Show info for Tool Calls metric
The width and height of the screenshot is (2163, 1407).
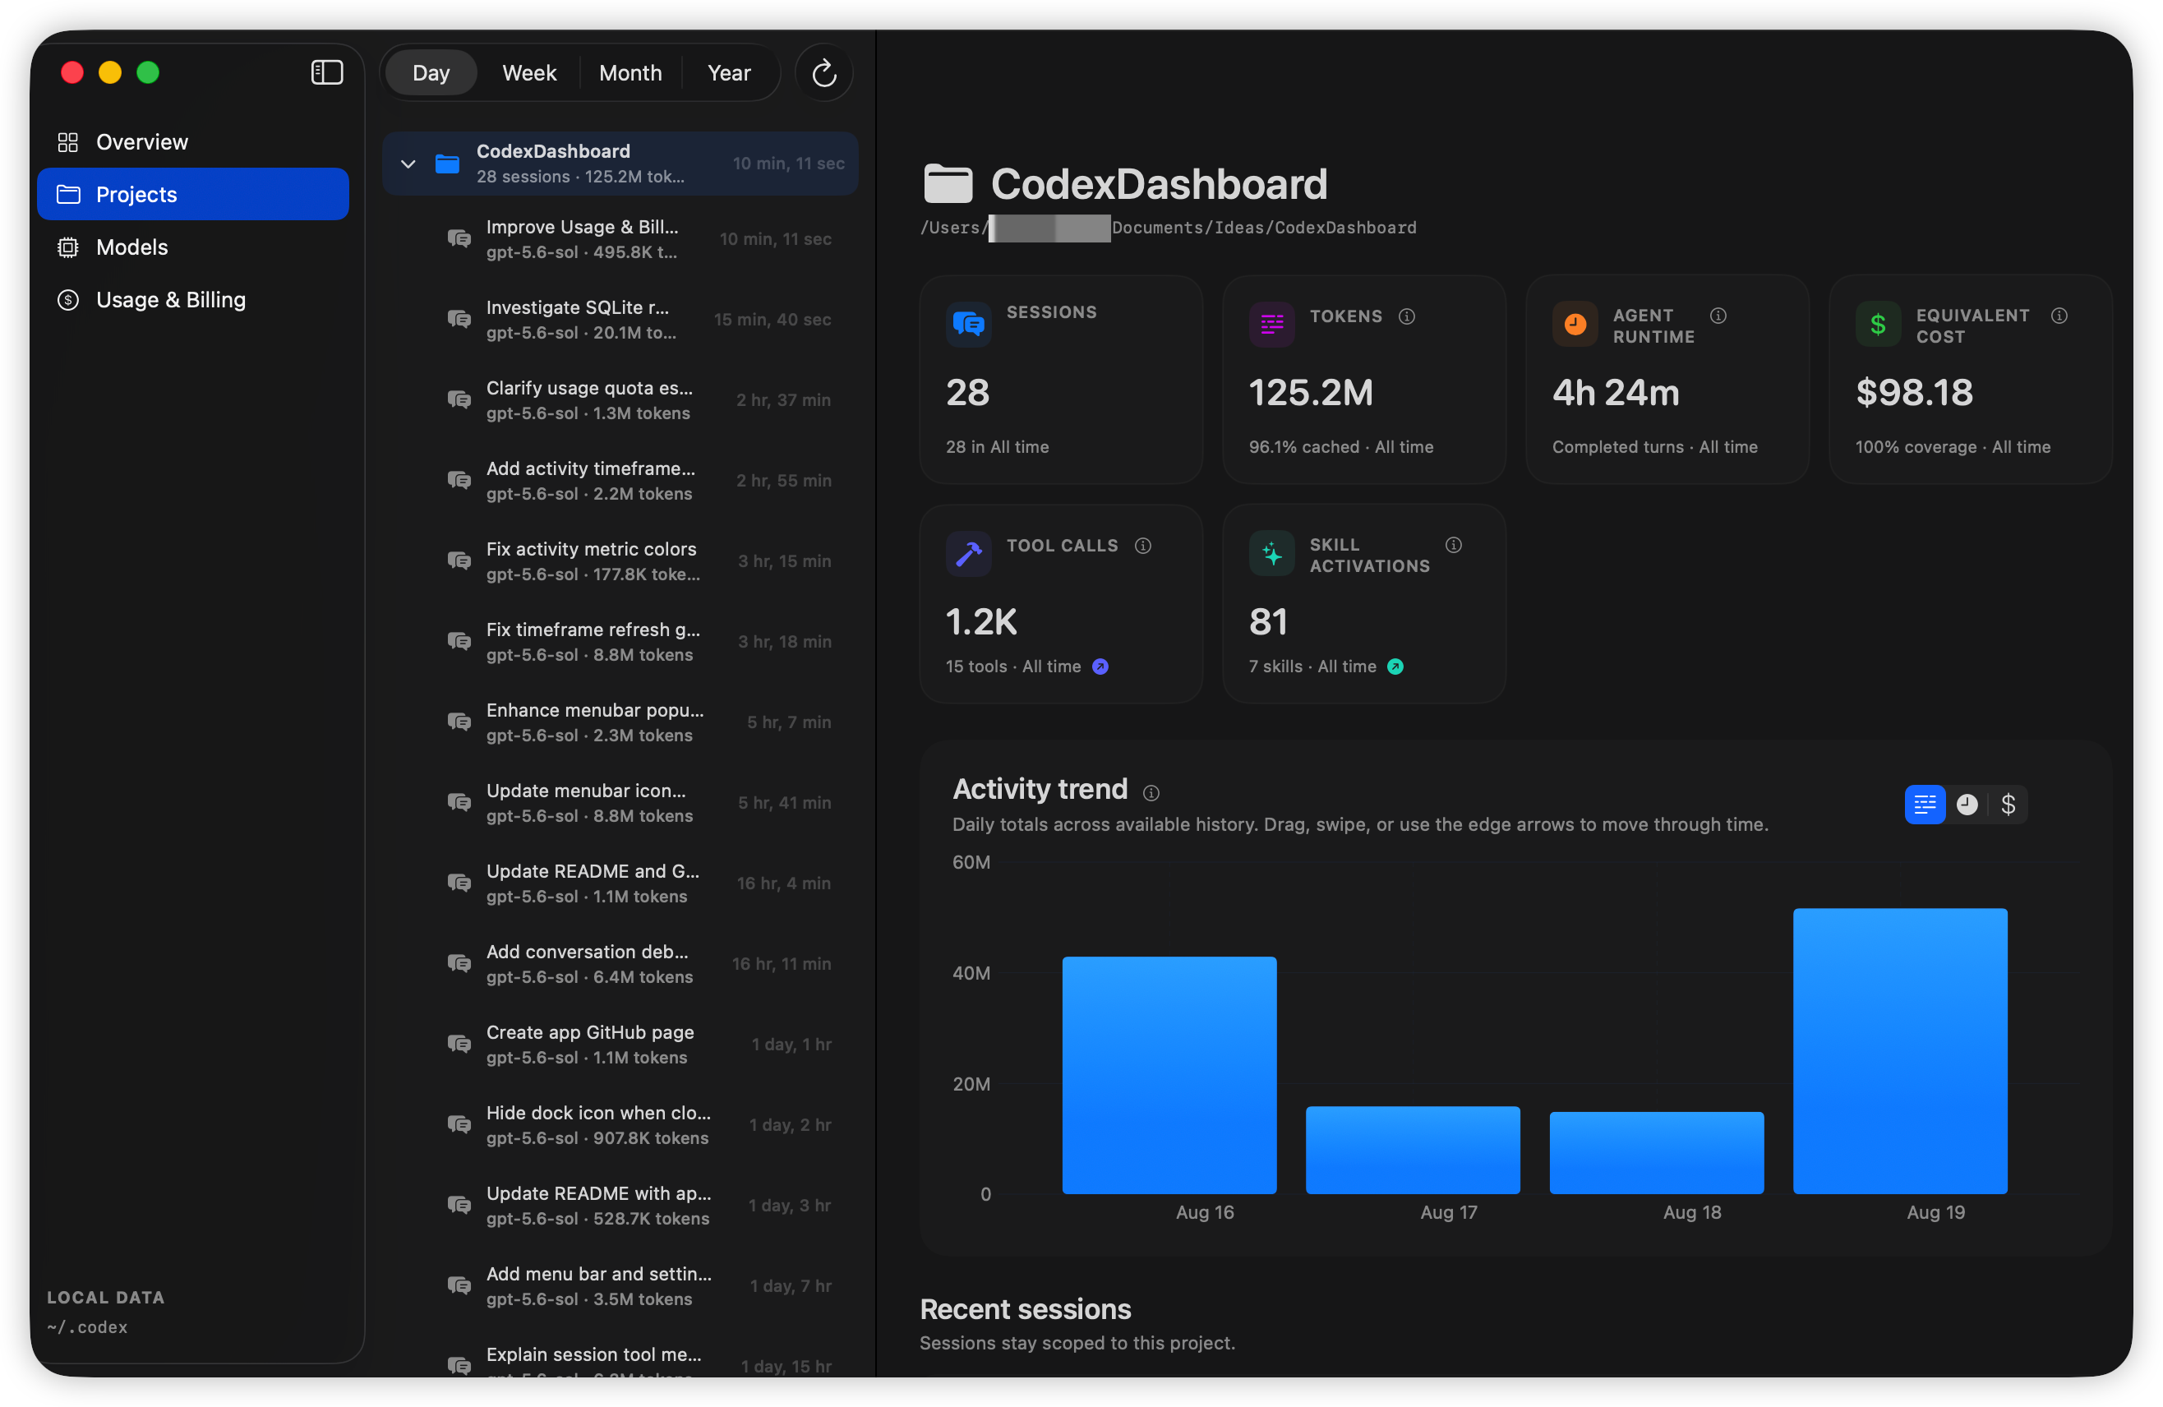pyautogui.click(x=1143, y=546)
